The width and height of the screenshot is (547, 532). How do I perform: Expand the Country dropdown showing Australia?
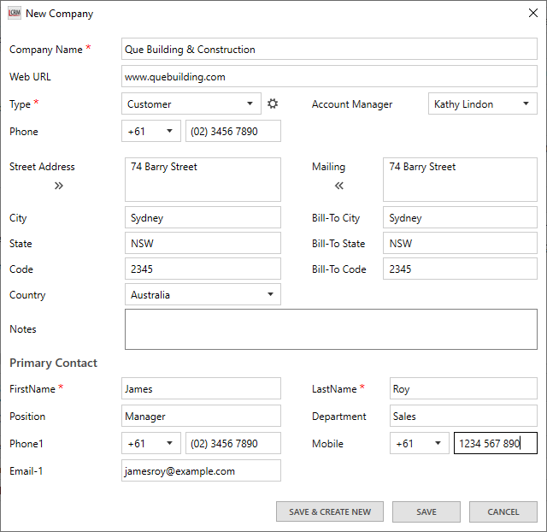click(x=203, y=295)
